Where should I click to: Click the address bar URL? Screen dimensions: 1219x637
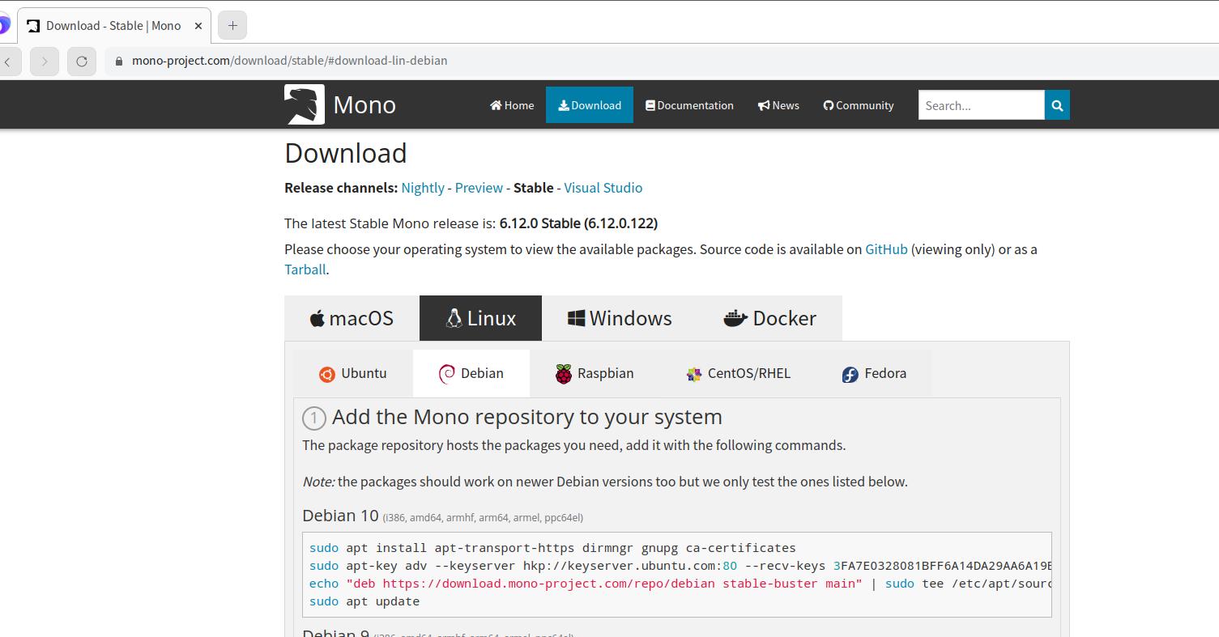pyautogui.click(x=290, y=61)
